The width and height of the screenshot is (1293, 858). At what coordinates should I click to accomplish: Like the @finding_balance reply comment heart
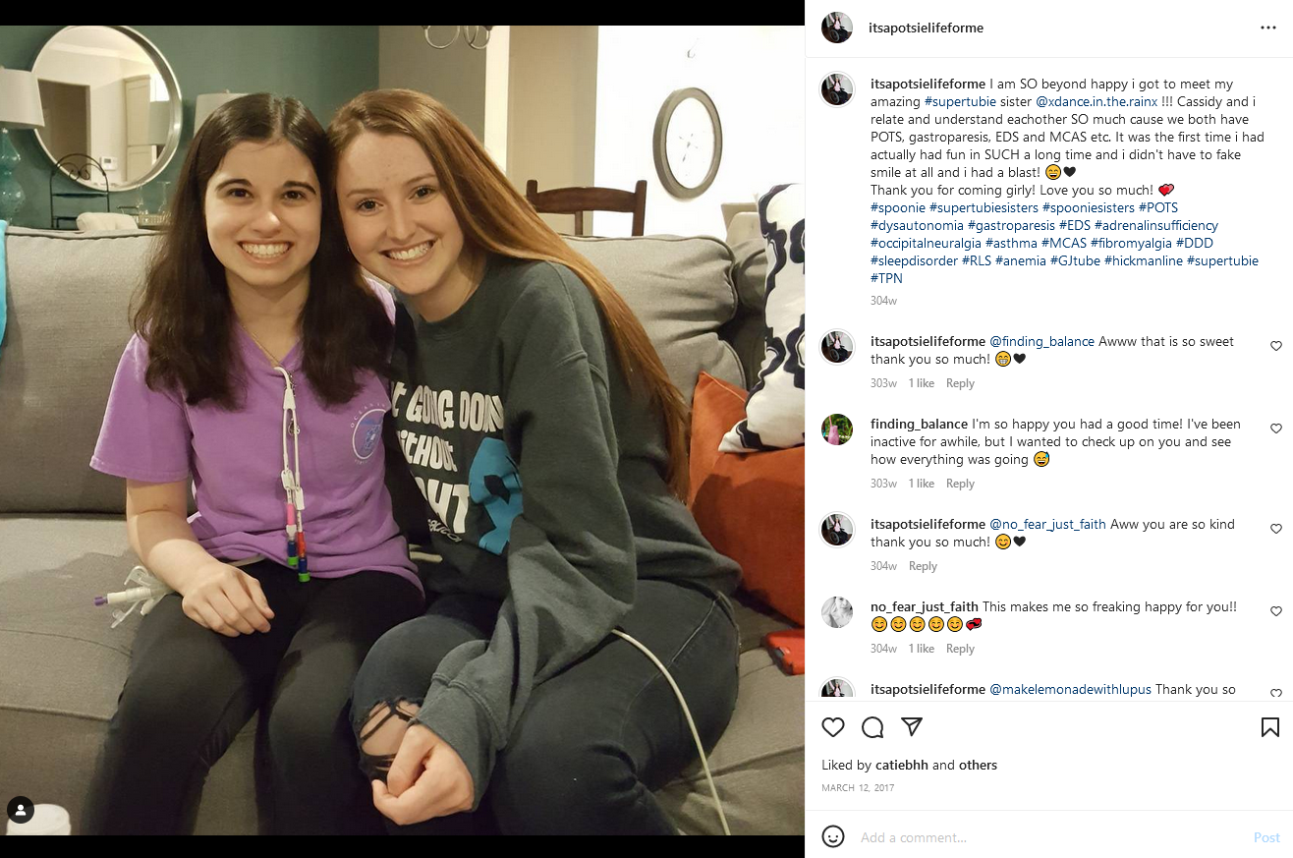click(x=1276, y=346)
